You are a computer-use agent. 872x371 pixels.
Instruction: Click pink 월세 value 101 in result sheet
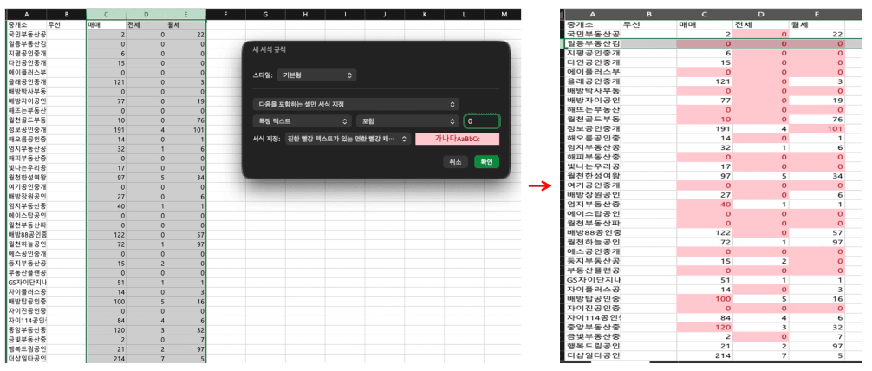[x=817, y=129]
